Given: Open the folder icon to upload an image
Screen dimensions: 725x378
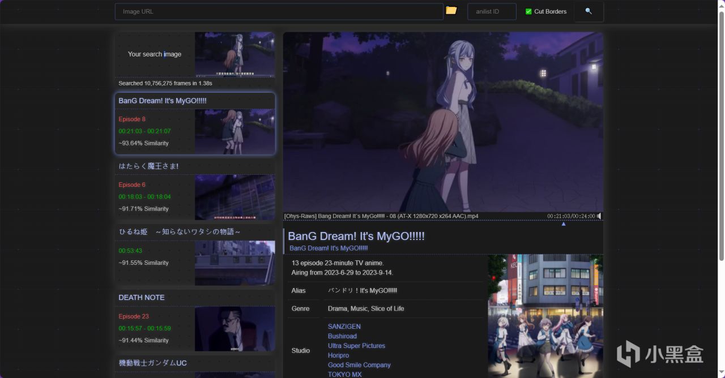Looking at the screenshot, I should click(451, 10).
